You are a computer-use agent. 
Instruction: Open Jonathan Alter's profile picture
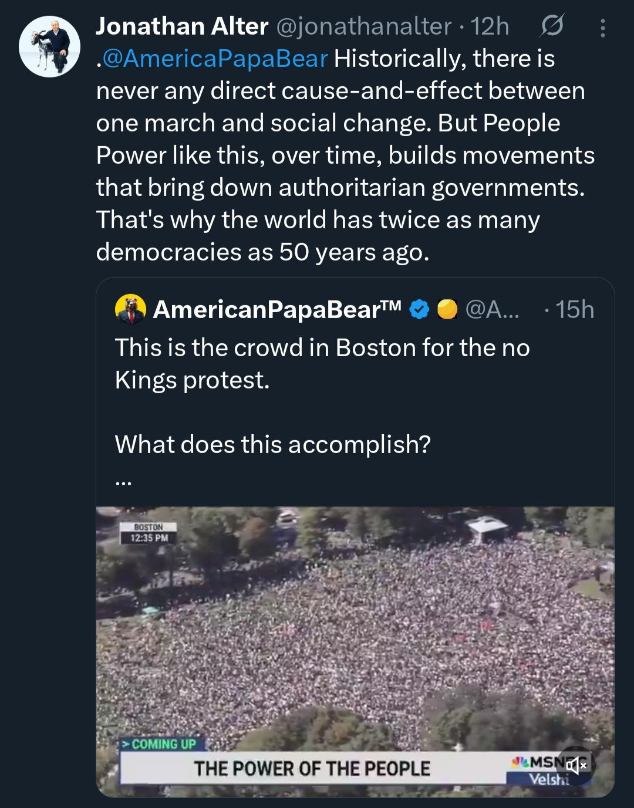pyautogui.click(x=49, y=46)
